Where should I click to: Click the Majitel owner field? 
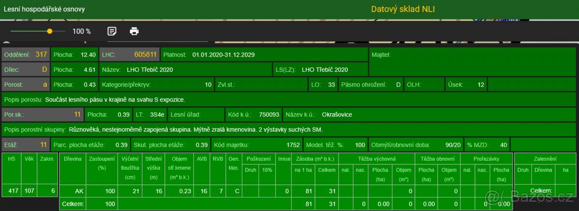pos(473,55)
